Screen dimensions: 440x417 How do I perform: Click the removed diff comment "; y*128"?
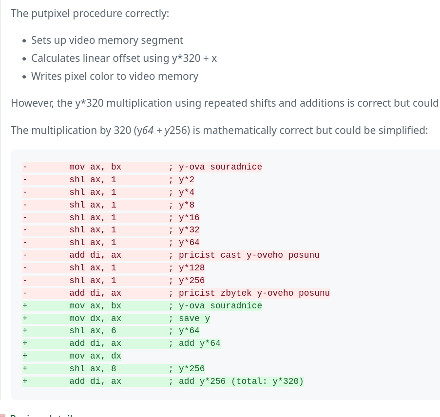(187, 268)
